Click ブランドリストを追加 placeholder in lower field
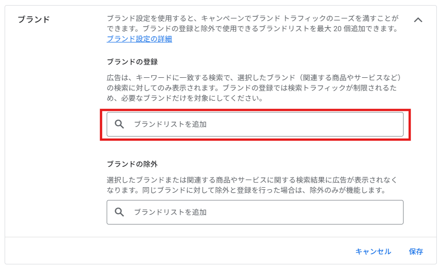 (170, 212)
